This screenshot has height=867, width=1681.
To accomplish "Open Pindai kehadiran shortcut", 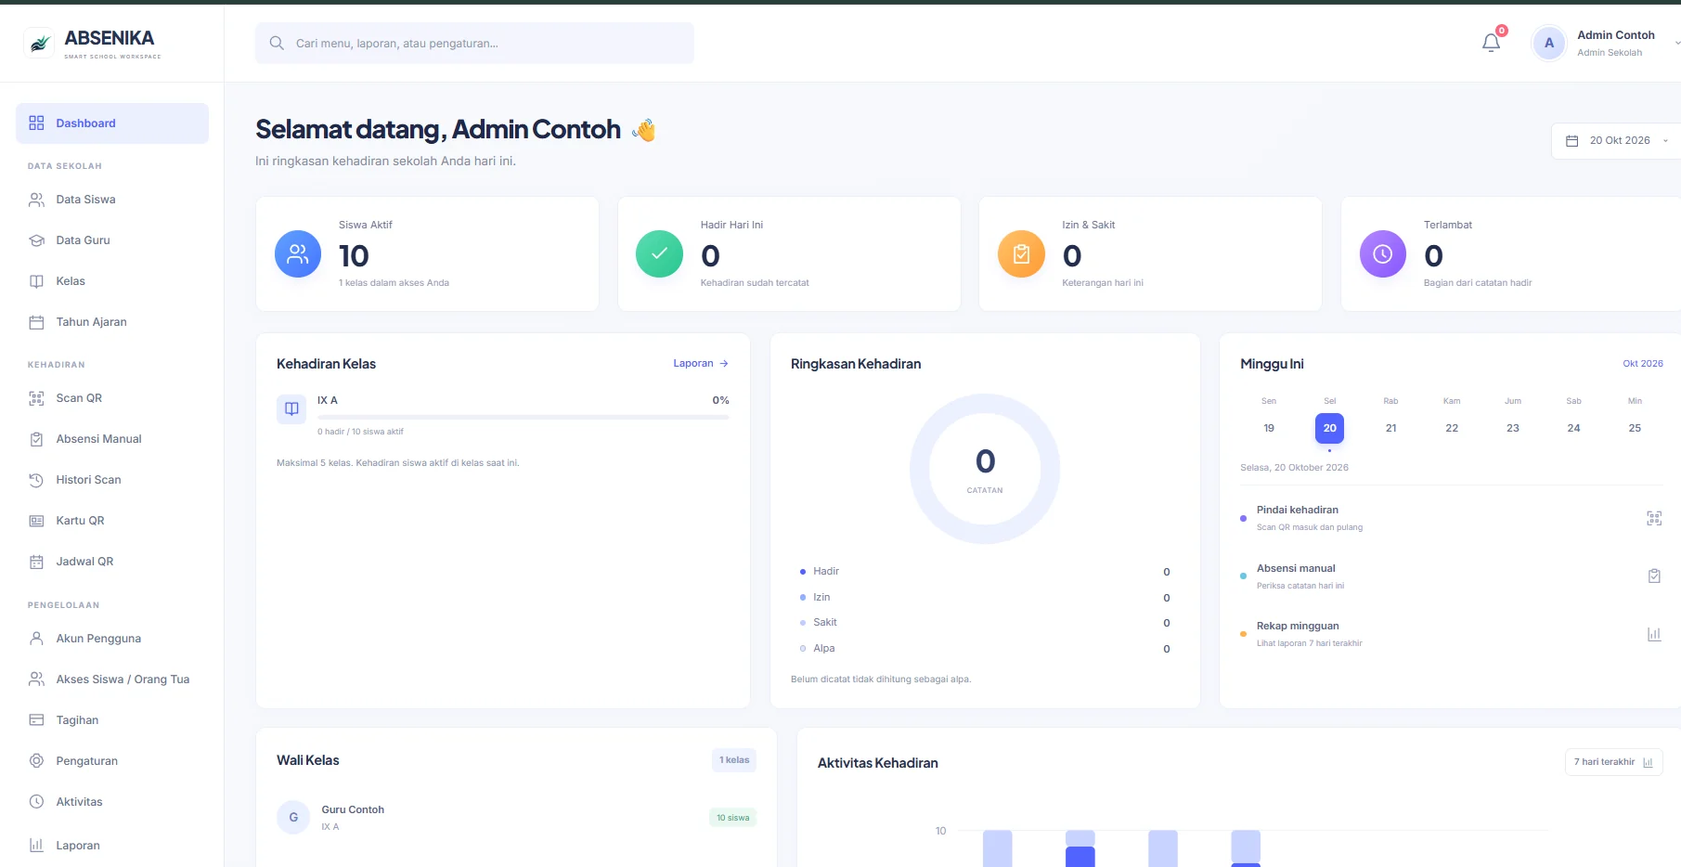I will (1450, 518).
